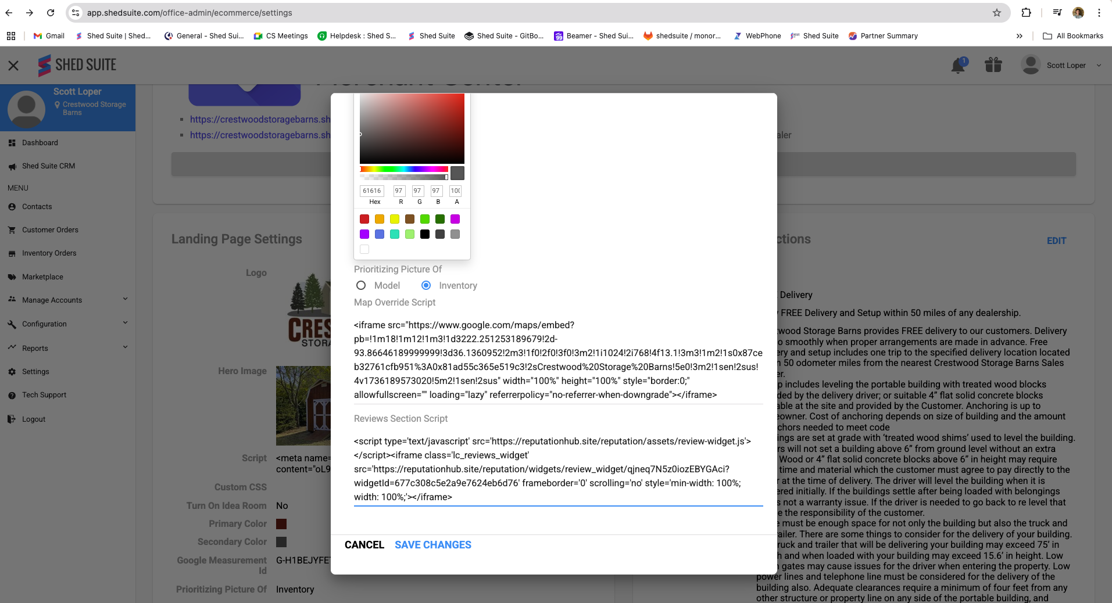Expand the Configuration submenu chevron
This screenshot has width=1112, height=603.
pos(125,323)
